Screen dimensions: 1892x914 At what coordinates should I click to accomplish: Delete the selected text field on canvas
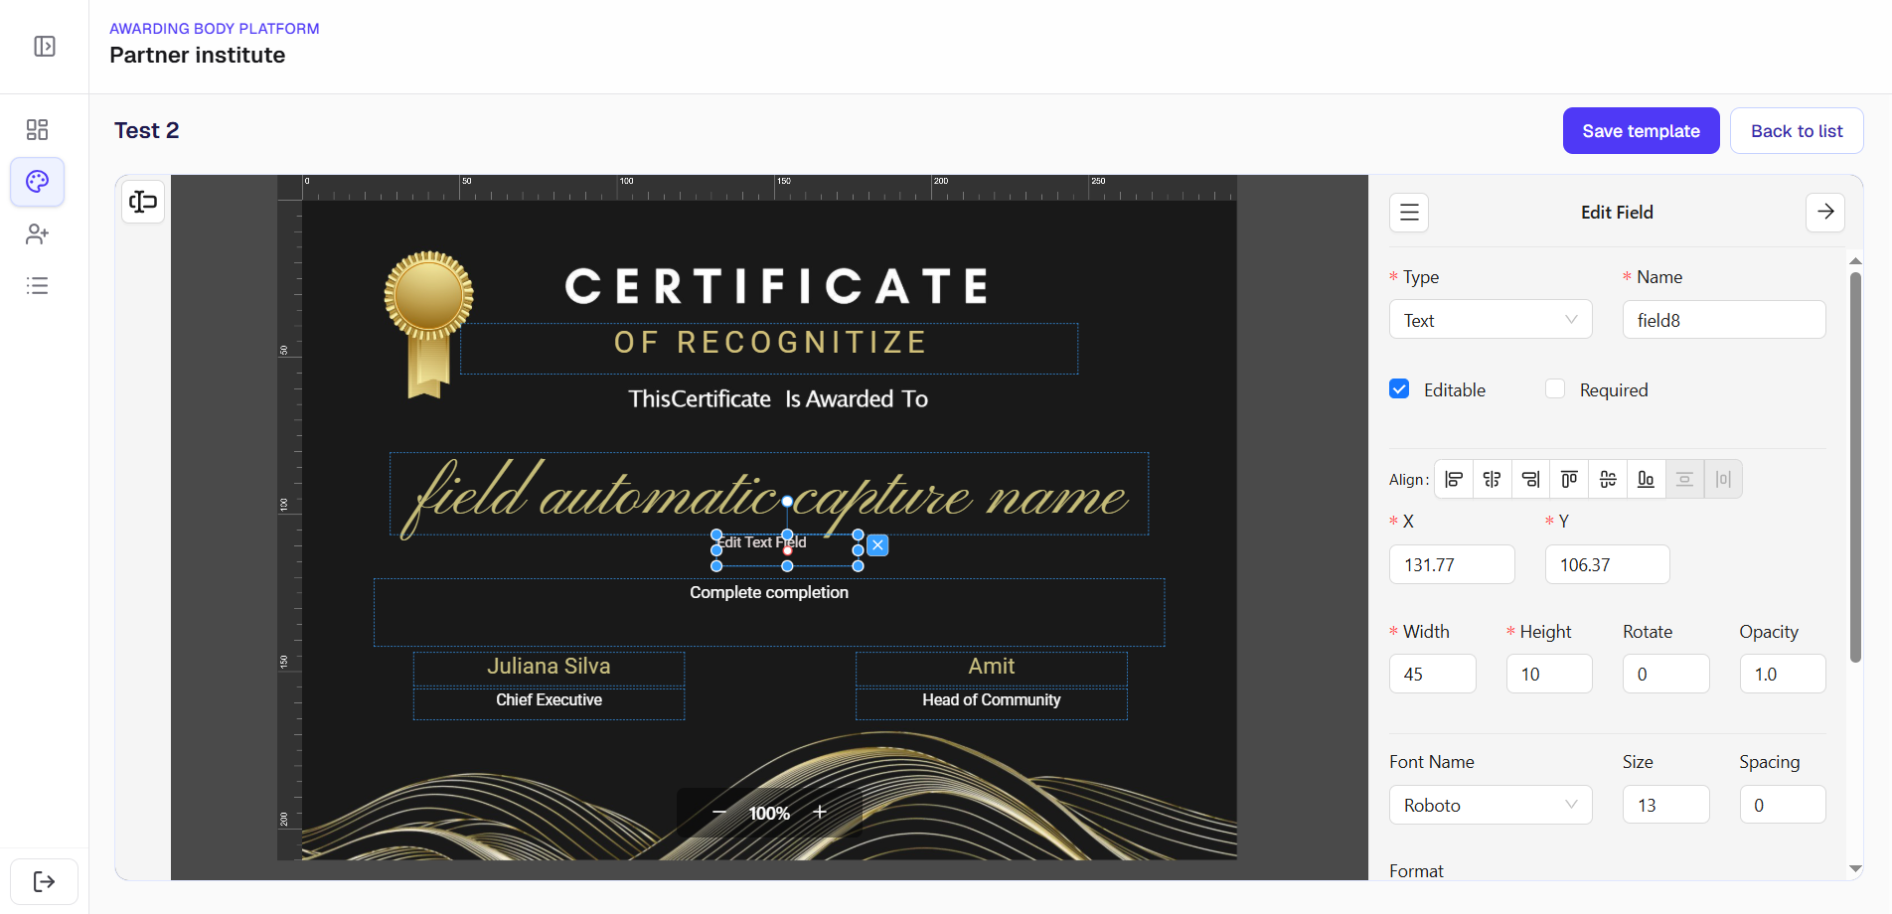click(x=877, y=544)
